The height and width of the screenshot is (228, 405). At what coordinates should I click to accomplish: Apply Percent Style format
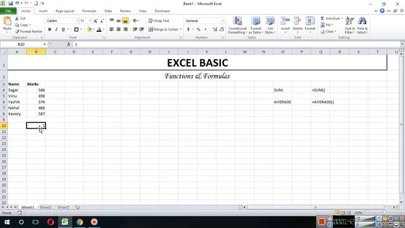pos(198,30)
